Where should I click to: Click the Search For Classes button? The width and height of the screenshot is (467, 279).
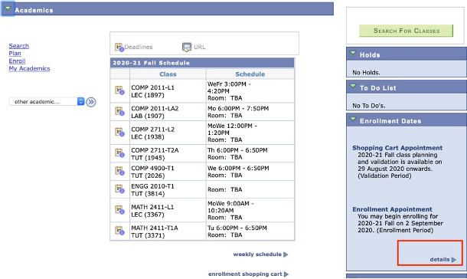pyautogui.click(x=407, y=31)
